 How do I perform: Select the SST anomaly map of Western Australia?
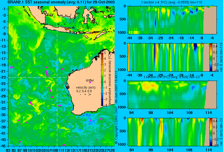click(x=61, y=76)
